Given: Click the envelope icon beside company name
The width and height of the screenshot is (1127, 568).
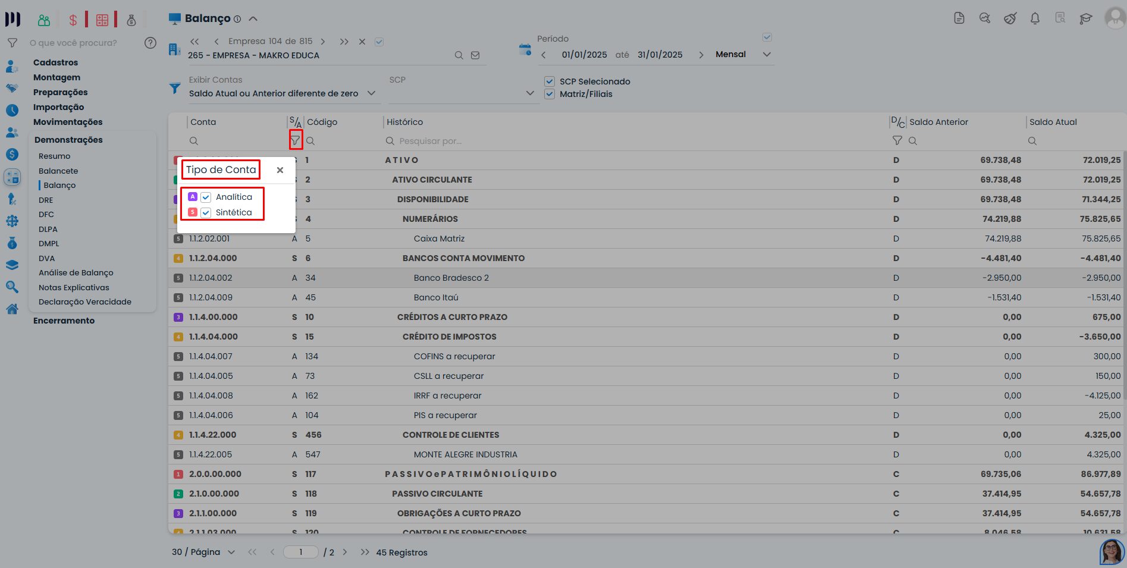Looking at the screenshot, I should 475,55.
